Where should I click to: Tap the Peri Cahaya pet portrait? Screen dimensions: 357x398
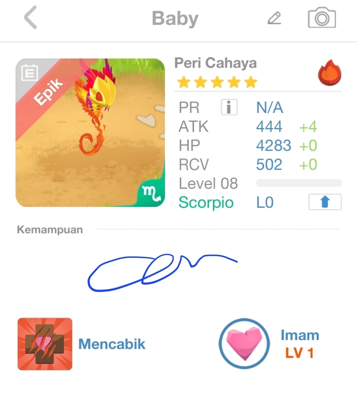click(90, 133)
